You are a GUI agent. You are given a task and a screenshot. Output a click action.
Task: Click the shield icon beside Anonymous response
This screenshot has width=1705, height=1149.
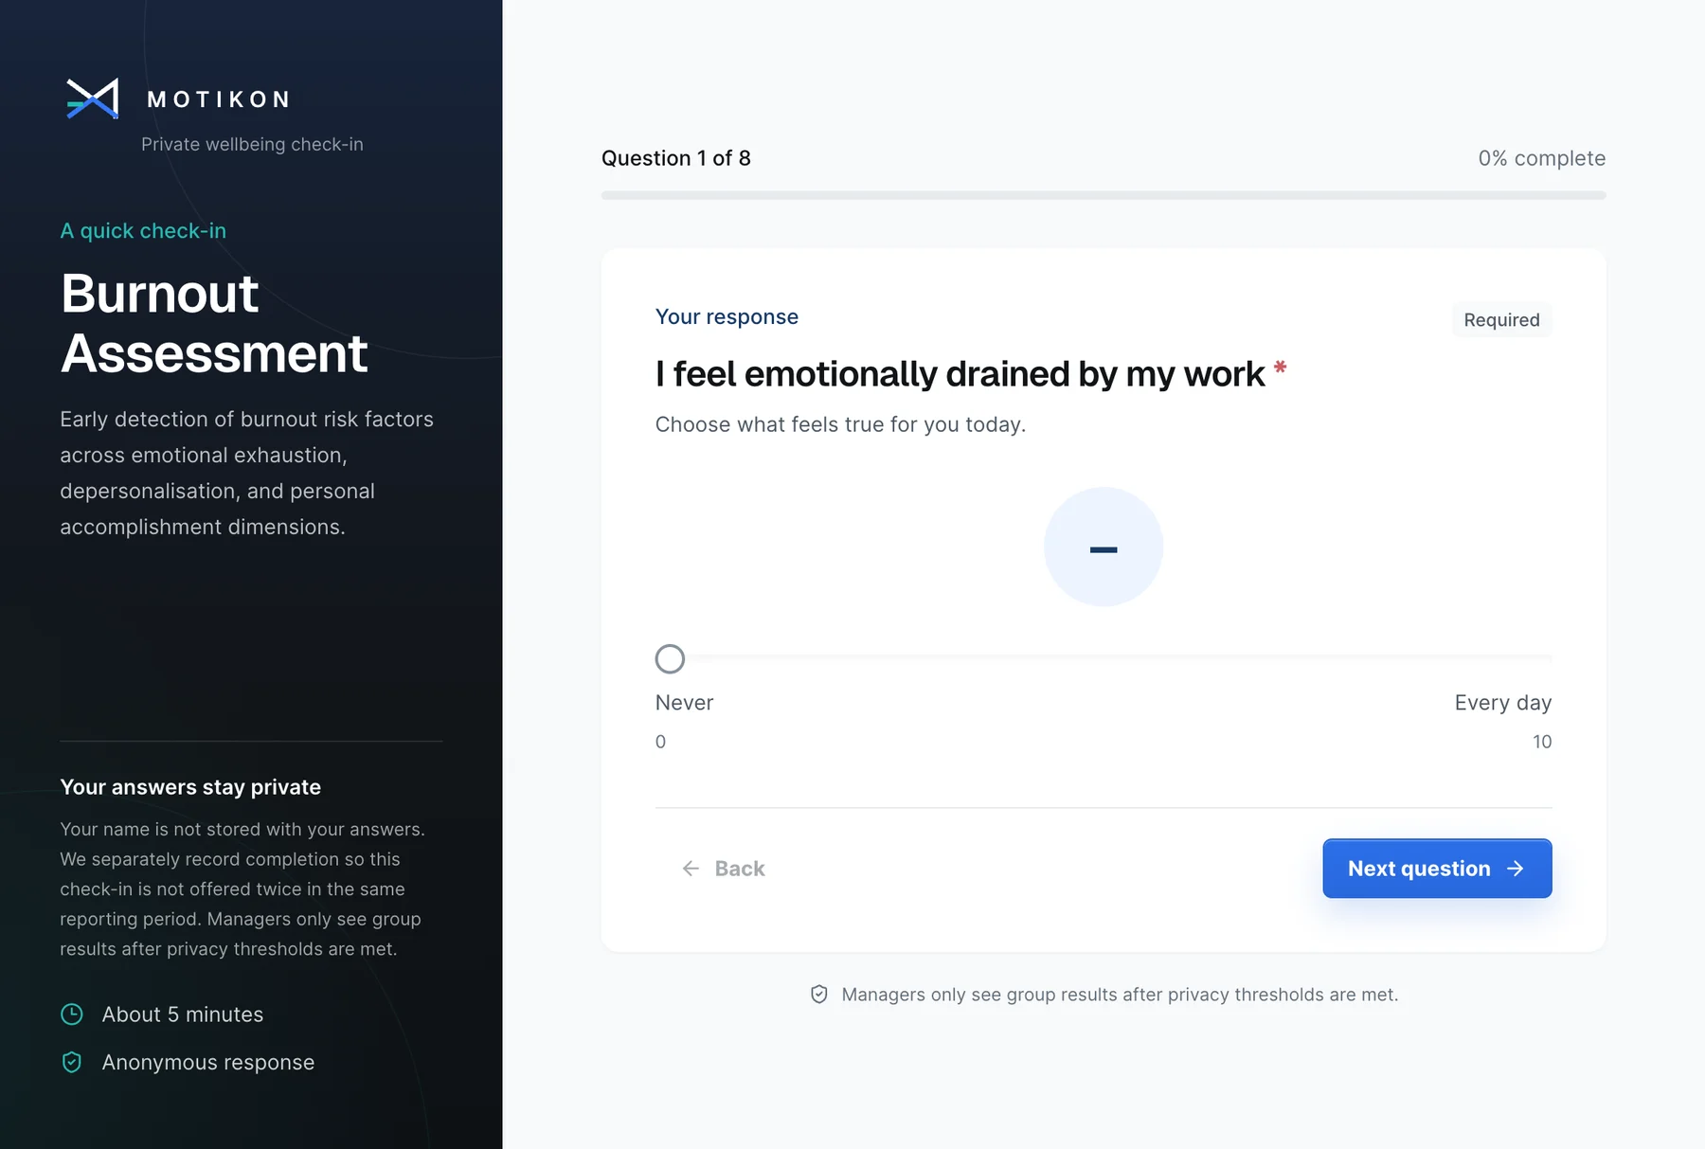click(72, 1062)
